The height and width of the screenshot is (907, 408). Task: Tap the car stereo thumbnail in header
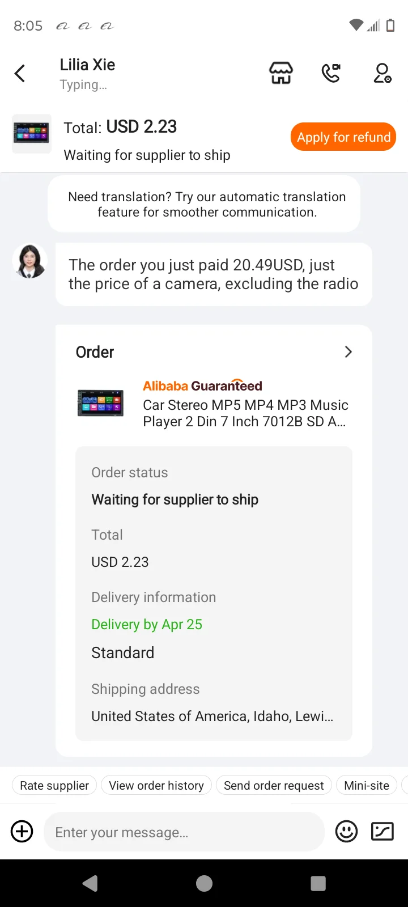pos(32,134)
